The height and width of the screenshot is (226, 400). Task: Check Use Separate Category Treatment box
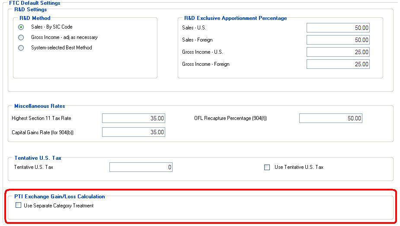(18, 206)
